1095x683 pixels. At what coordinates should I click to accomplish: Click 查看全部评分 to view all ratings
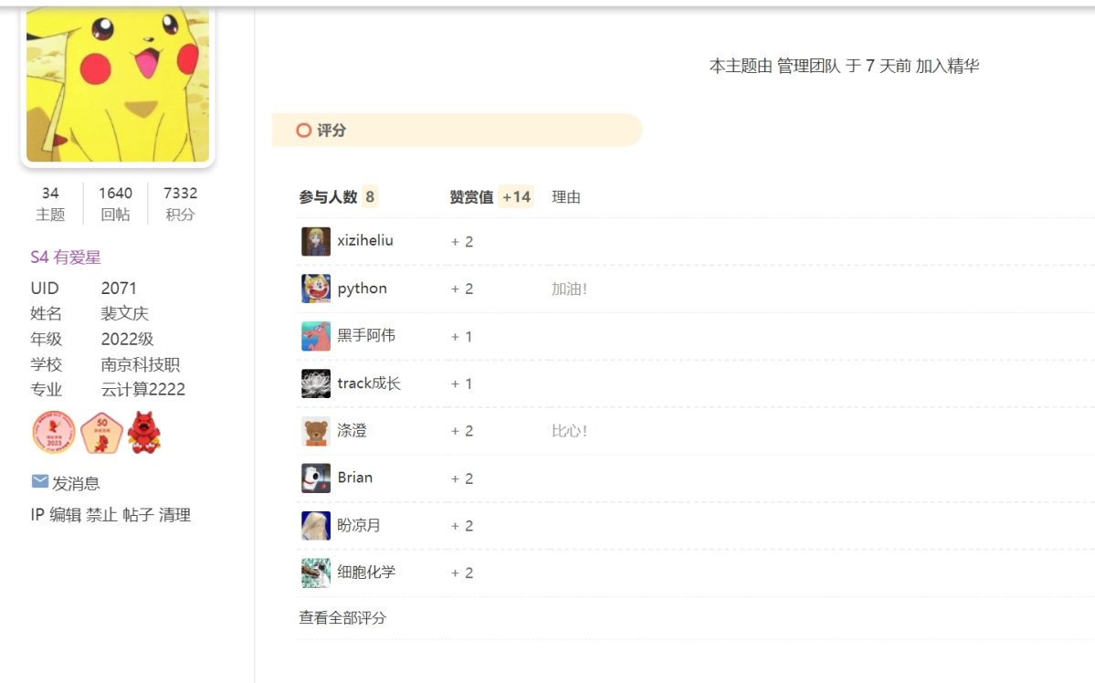(342, 618)
